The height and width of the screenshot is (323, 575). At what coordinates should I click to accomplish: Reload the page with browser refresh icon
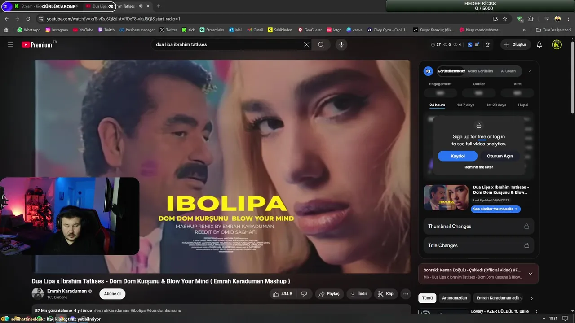[x=28, y=19]
